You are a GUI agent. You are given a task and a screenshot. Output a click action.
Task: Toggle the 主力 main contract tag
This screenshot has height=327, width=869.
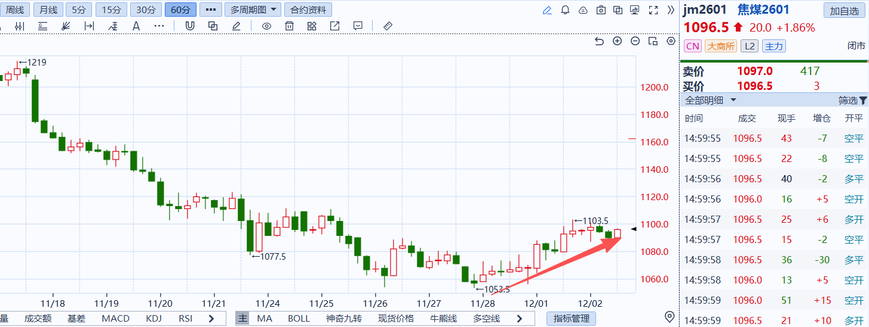coord(774,46)
